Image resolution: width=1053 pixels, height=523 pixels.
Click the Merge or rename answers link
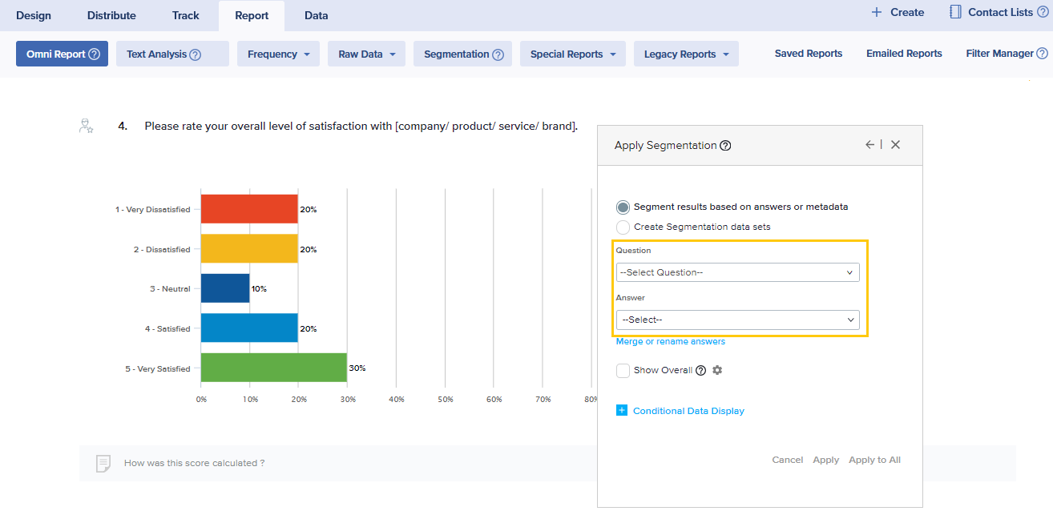[x=670, y=341]
